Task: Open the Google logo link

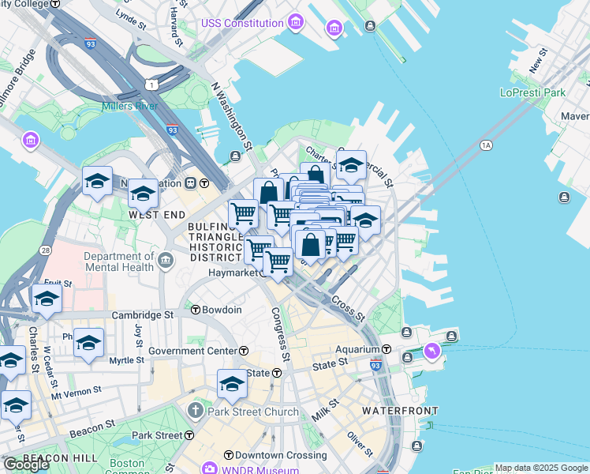Action: coord(26,465)
